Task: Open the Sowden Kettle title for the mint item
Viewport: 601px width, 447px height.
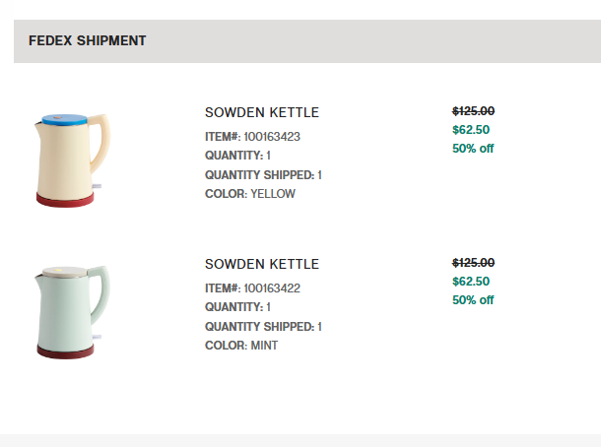Action: click(x=262, y=264)
